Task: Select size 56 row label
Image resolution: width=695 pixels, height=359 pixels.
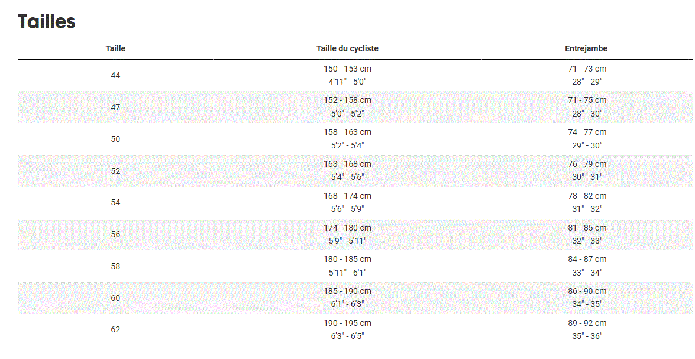Action: tap(115, 234)
